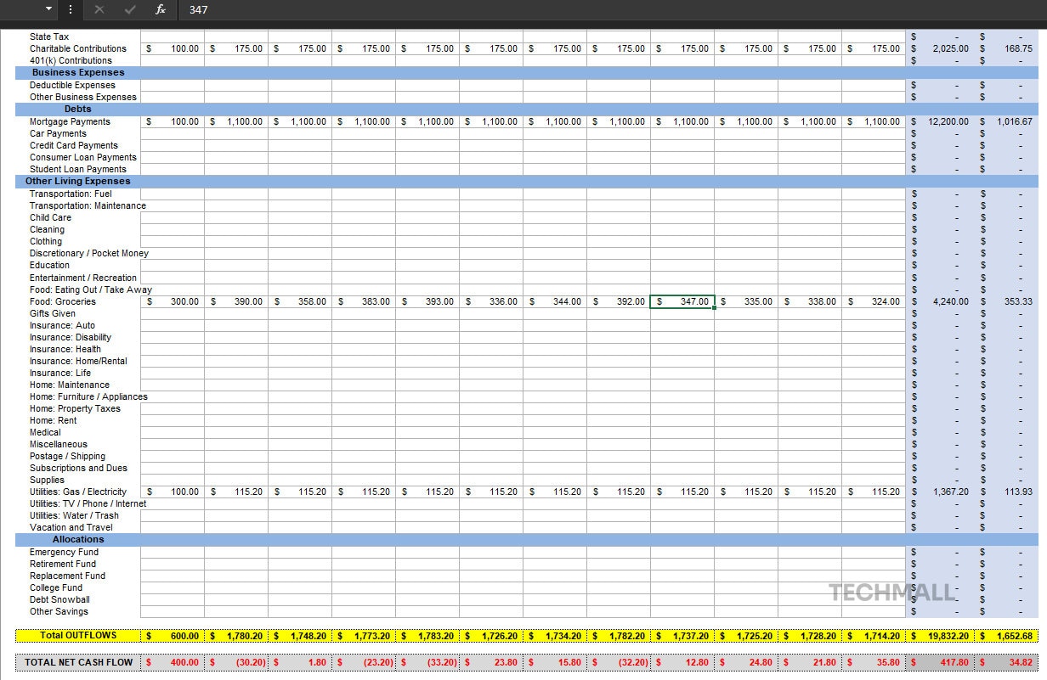Click the groceries cell with 383.00
This screenshot has width=1047, height=680.
click(364, 301)
